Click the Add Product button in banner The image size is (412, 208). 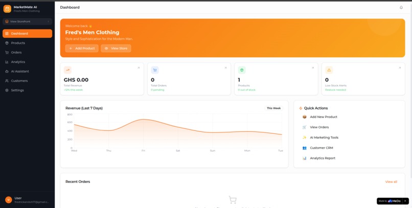(82, 49)
